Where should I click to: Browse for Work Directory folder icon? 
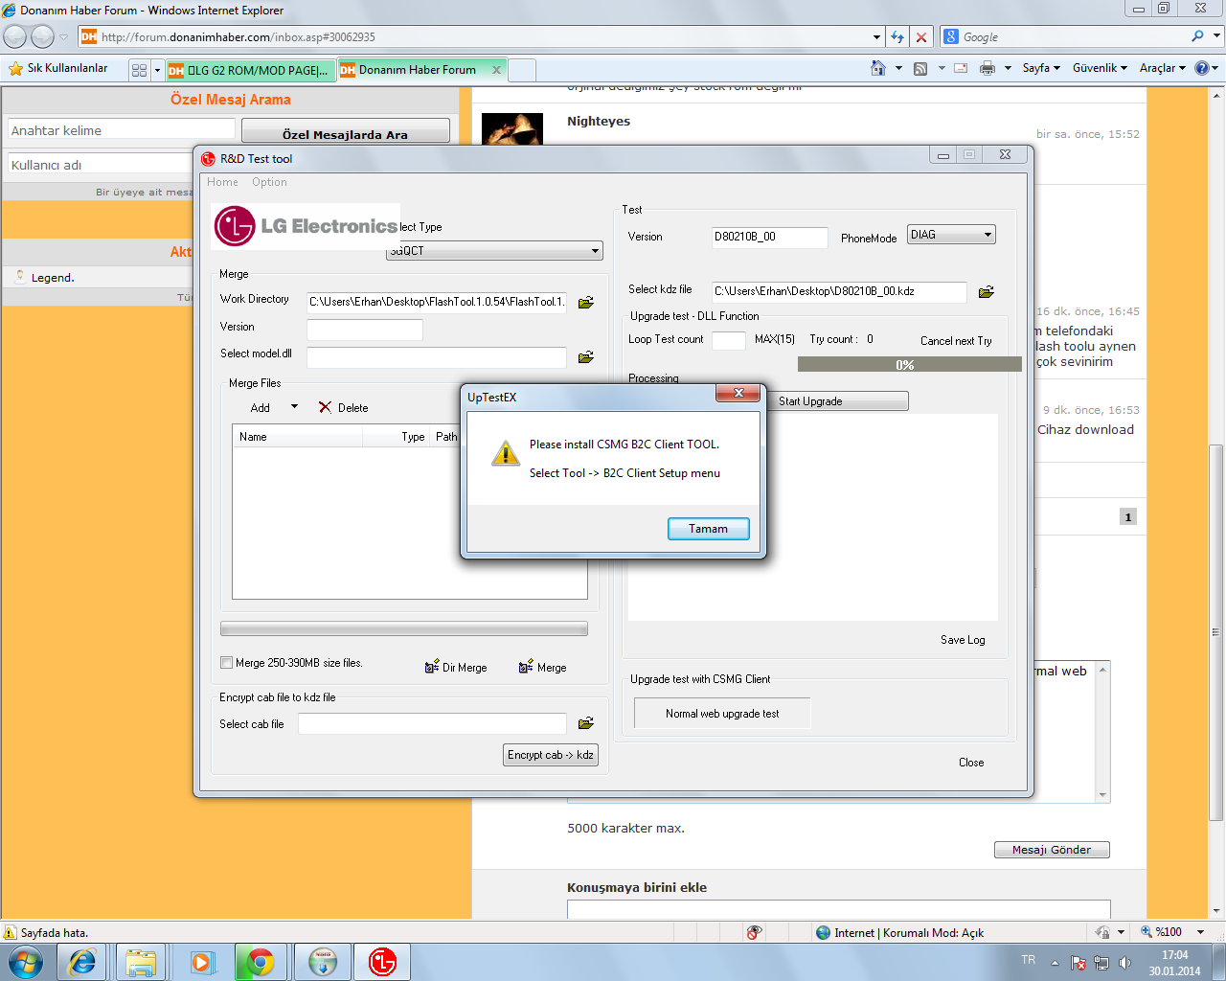(x=586, y=302)
